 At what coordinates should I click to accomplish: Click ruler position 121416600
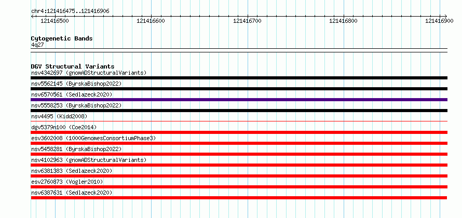pos(151,21)
